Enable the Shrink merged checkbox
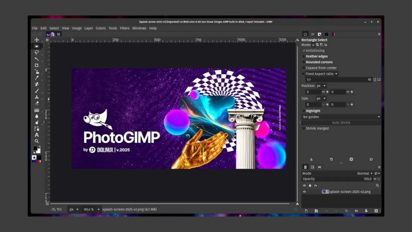This screenshot has height=232, width=412. point(304,128)
